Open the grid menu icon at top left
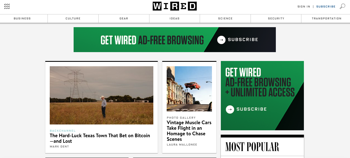Screen dimensions: 350x158 pos(7,6)
